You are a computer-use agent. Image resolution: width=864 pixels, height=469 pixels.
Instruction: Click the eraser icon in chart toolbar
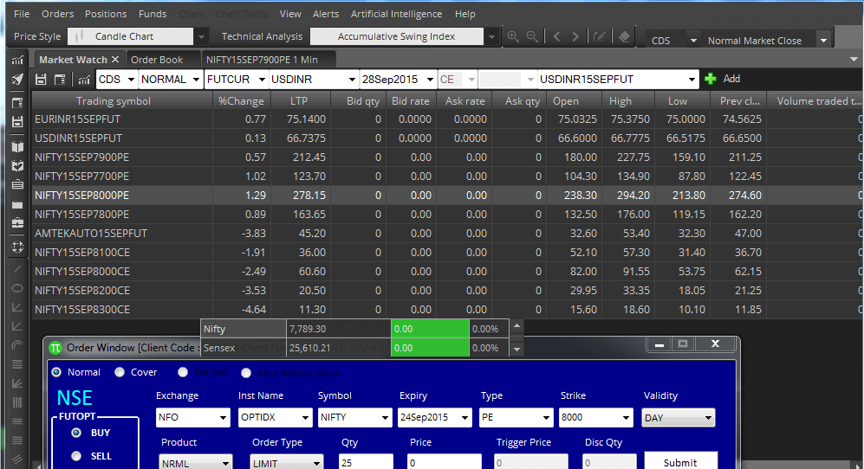coord(625,36)
